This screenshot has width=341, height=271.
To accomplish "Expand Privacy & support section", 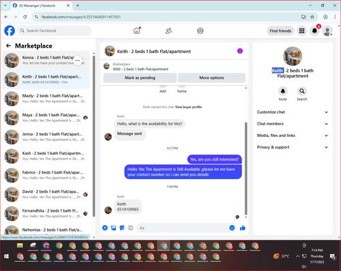I will click(293, 147).
